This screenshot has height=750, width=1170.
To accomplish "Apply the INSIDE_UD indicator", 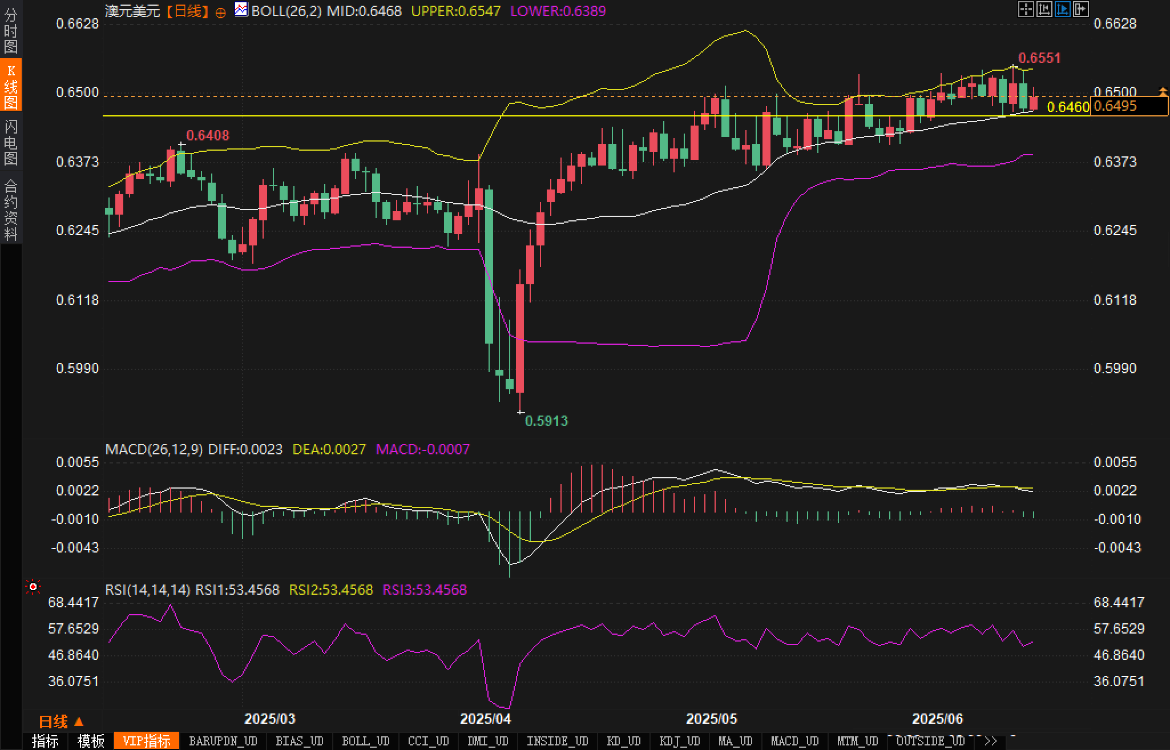I will tap(558, 741).
